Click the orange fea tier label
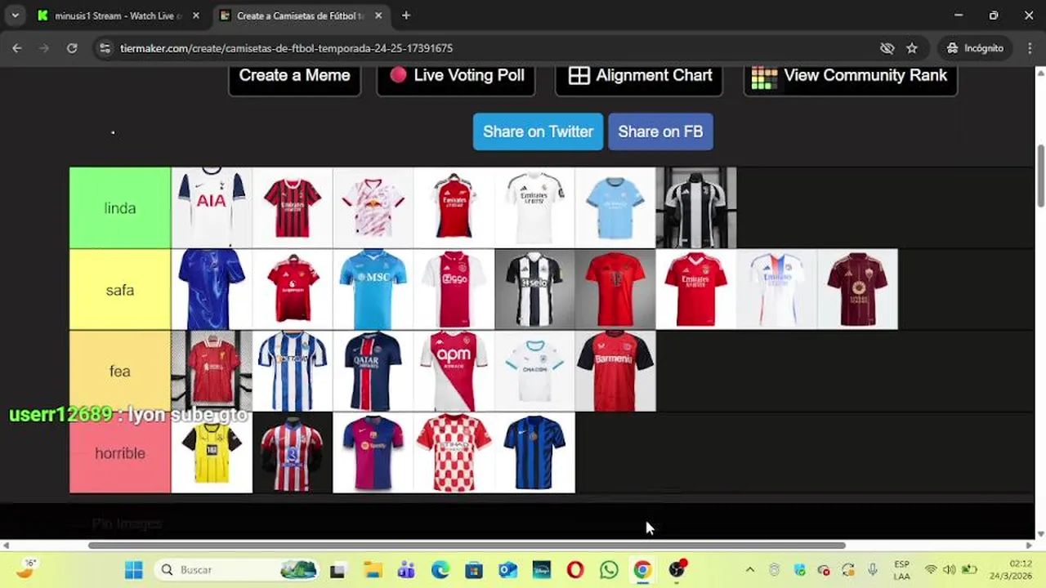This screenshot has height=588, width=1046. (x=120, y=372)
